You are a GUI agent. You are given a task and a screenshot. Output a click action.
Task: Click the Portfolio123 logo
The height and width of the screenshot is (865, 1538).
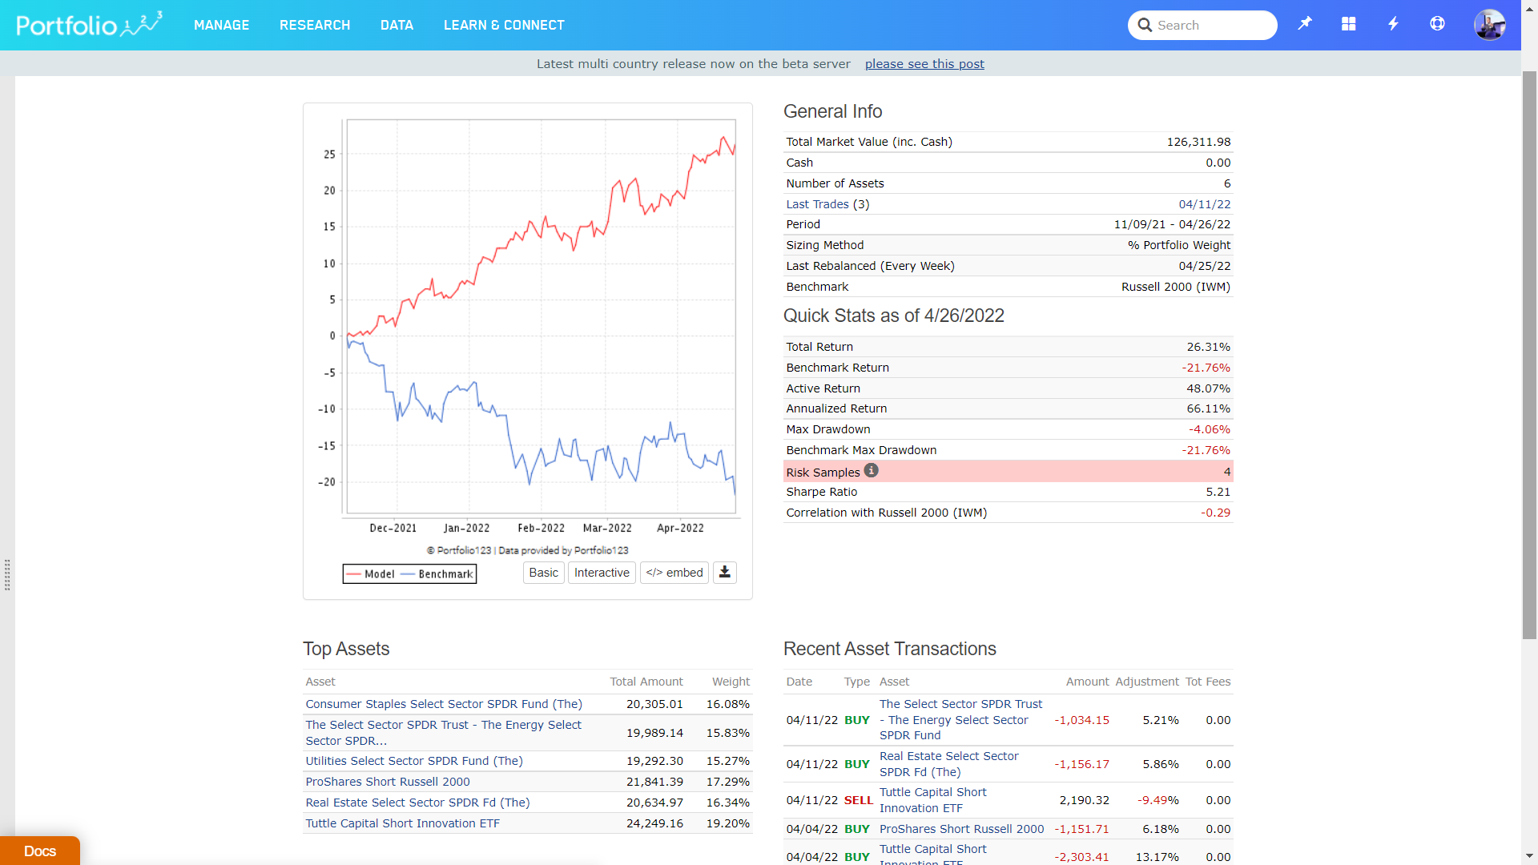click(89, 25)
